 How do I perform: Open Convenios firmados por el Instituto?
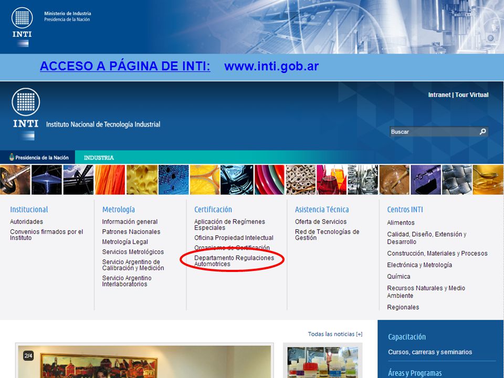[x=46, y=235]
